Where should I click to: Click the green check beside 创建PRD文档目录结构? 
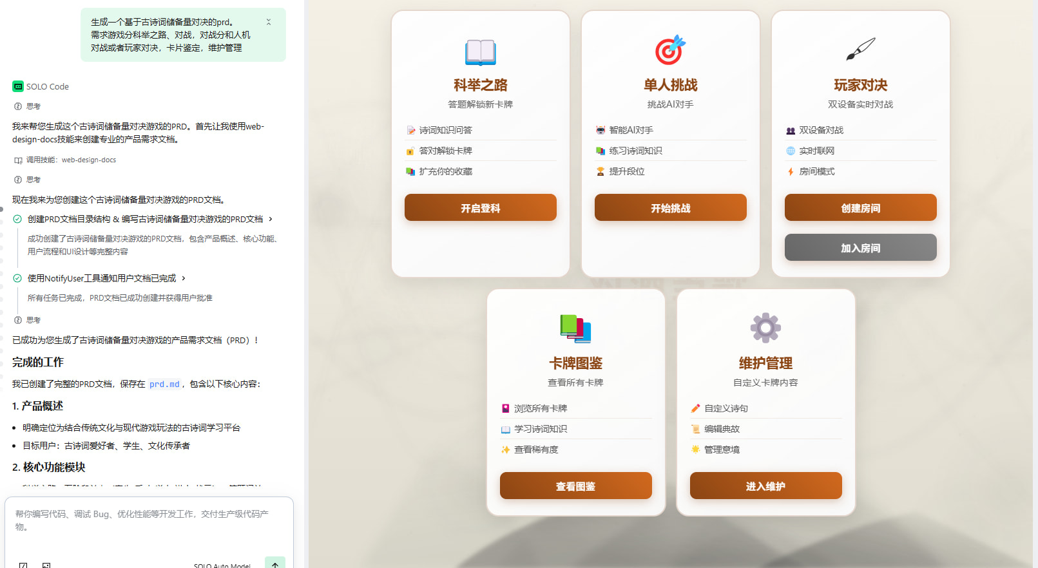tap(17, 219)
